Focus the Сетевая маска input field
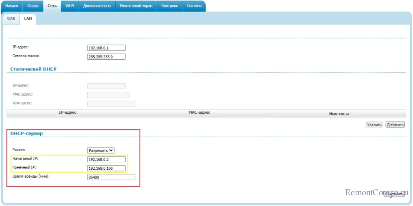This screenshot has height=206, width=413. [106, 57]
